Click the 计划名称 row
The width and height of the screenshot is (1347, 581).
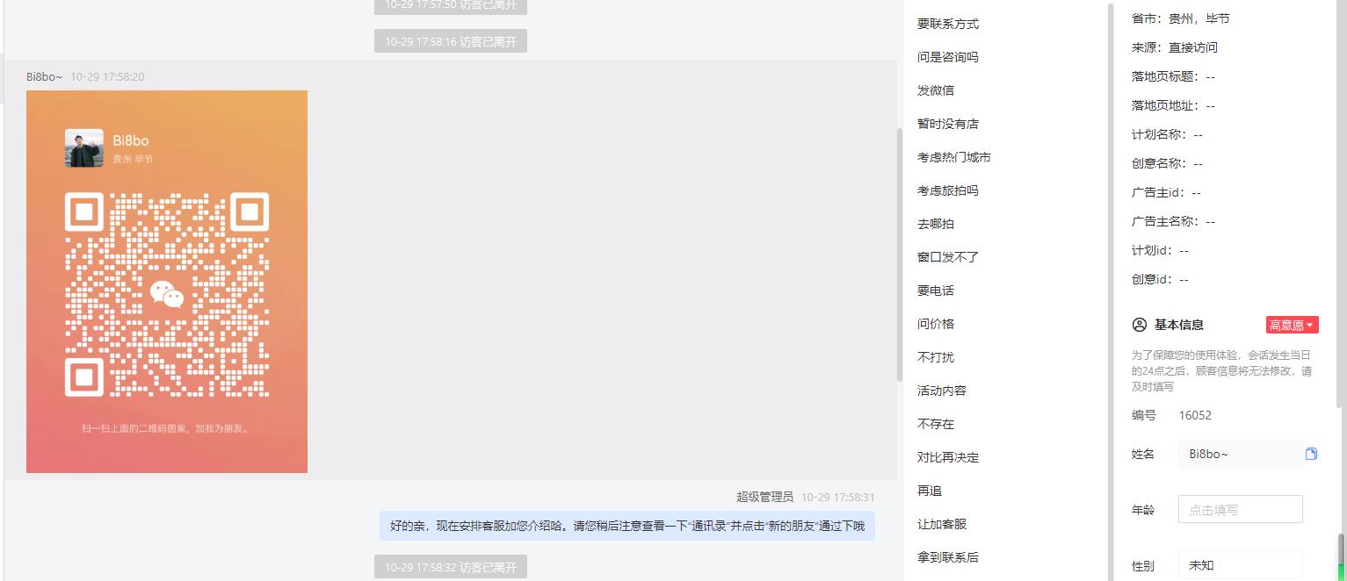(1167, 134)
